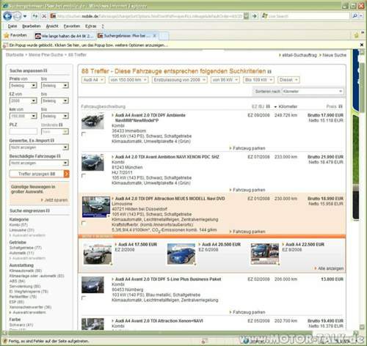
Task: Click the browser Back arrow button
Action: pos(7,16)
